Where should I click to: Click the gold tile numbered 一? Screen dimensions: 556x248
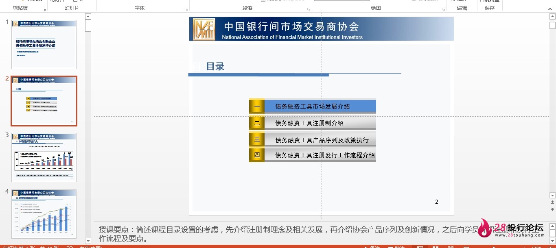point(257,106)
